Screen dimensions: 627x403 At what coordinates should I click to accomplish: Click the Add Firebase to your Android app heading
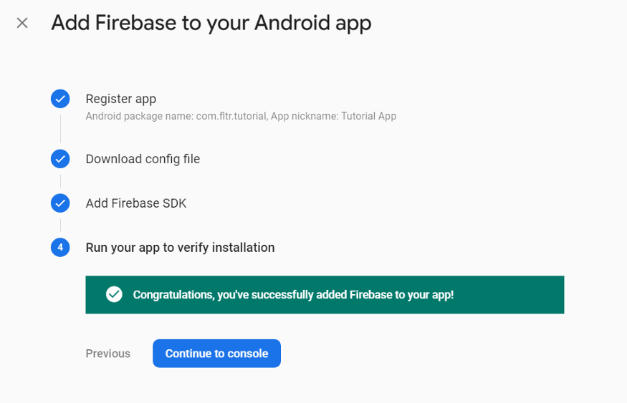[x=211, y=23]
